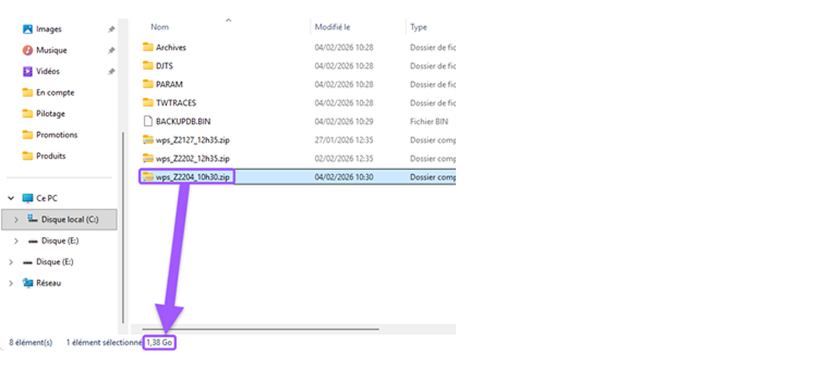822x369 pixels.
Task: Sort by the Modifié le column header
Action: [x=332, y=27]
